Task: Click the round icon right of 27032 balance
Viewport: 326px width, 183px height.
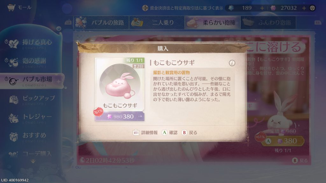Action: coord(312,8)
